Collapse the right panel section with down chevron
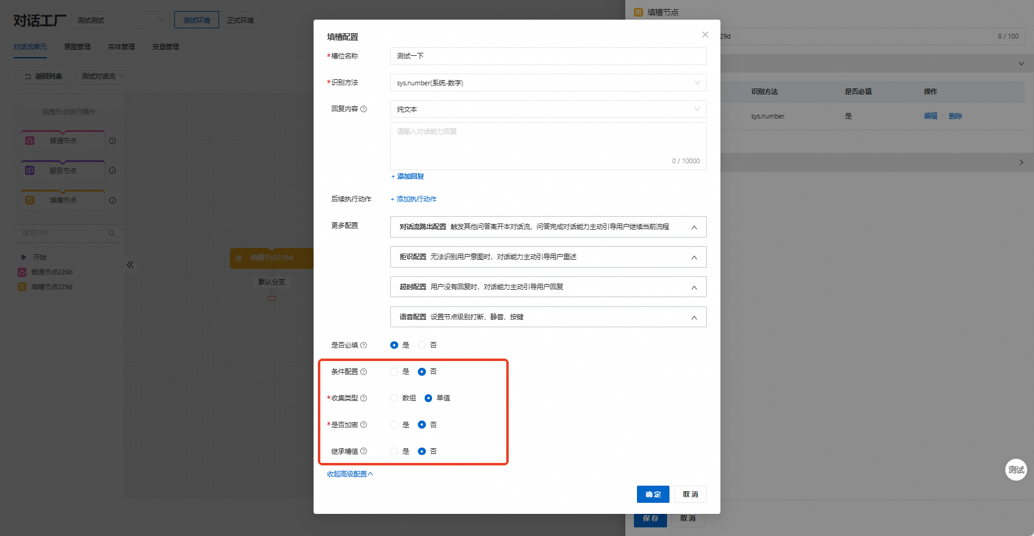This screenshot has width=1034, height=536. (1021, 63)
